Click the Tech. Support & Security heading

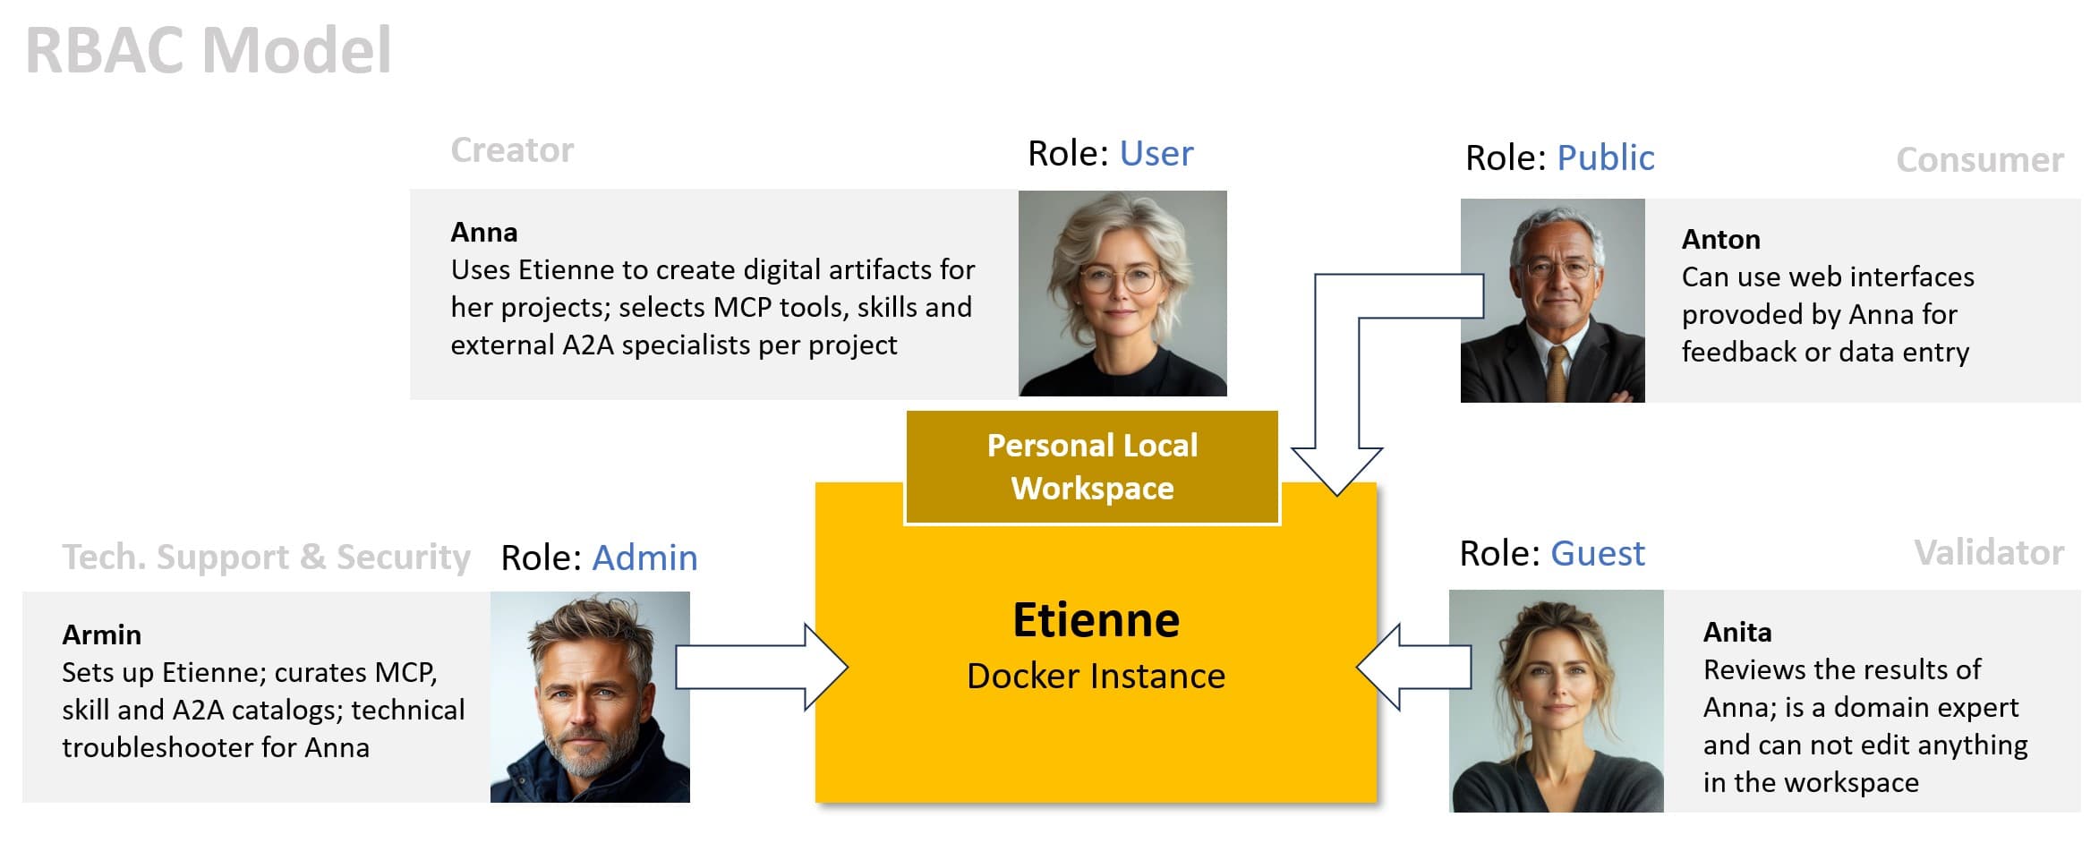pyautogui.click(x=265, y=557)
